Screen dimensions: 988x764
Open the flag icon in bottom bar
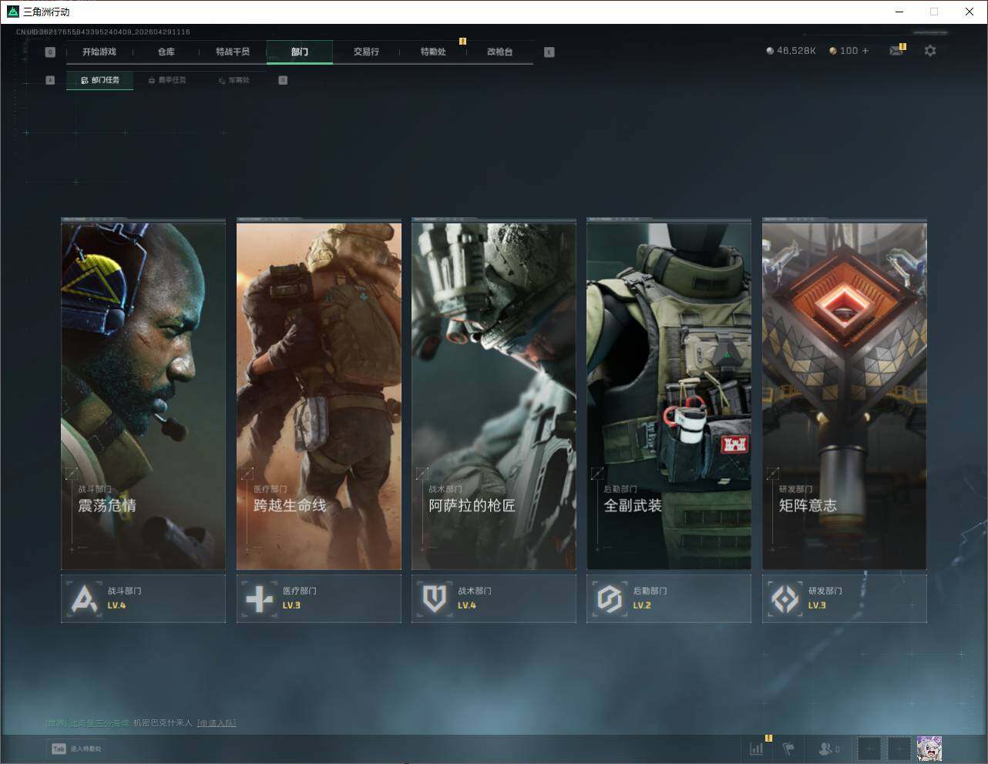[788, 749]
